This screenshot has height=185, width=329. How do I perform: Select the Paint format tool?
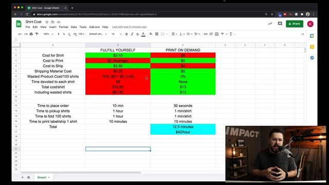coord(36,34)
